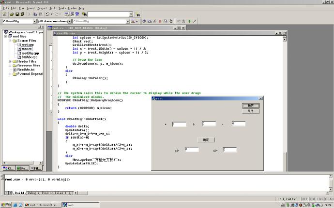Image resolution: width=334 pixels, height=208 pixels.
Task: Select StdAfx.cpp in the file tree
Action: tap(30, 57)
